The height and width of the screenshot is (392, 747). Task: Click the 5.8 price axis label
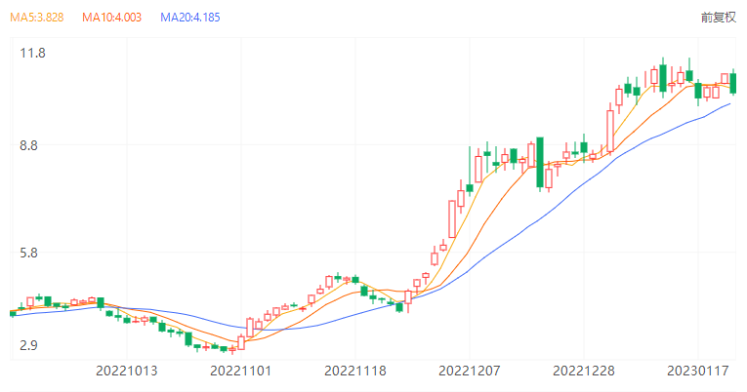(x=34, y=253)
